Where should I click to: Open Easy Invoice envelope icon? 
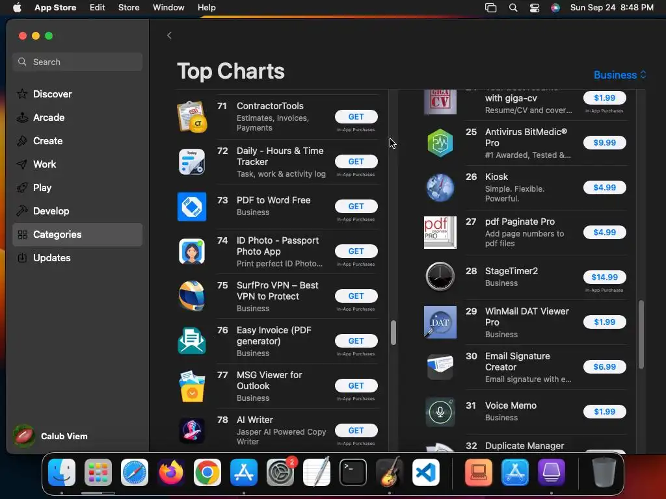point(192,340)
